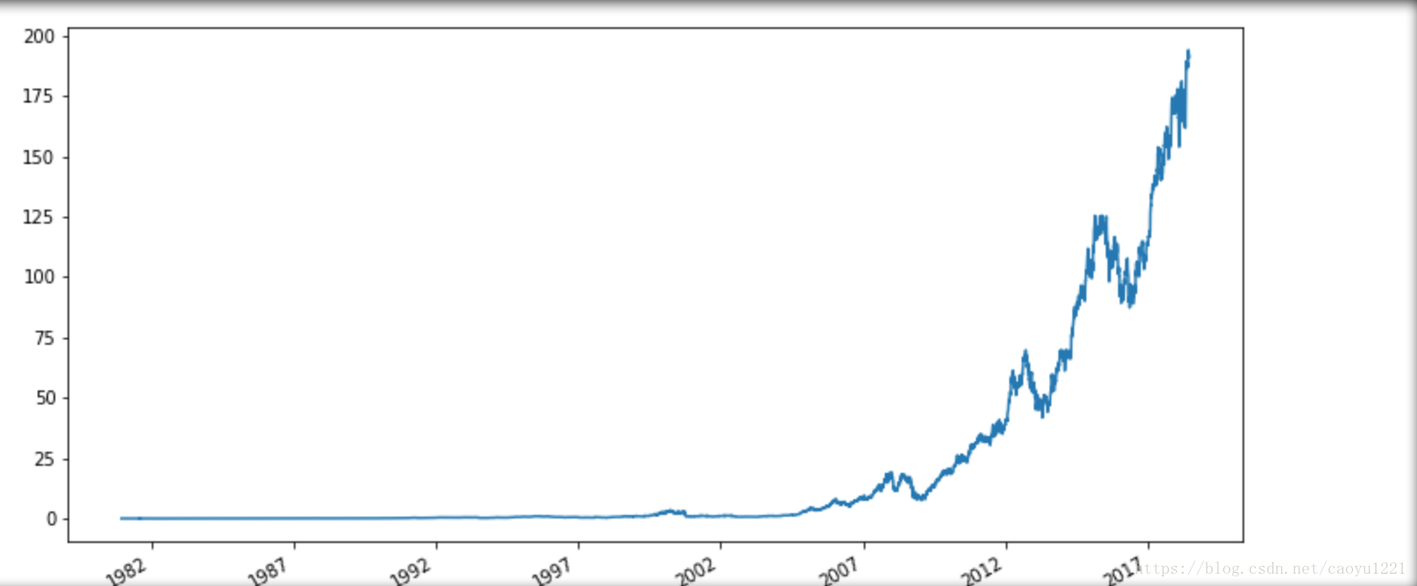The height and width of the screenshot is (586, 1417).
Task: Click the y-axis label 175
Action: click(x=39, y=96)
